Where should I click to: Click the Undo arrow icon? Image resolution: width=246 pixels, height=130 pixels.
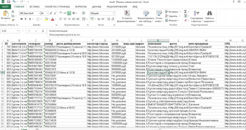(14, 2)
